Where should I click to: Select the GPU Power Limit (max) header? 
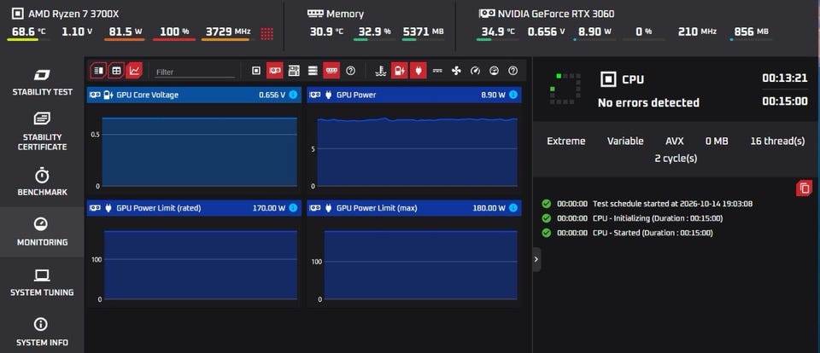(413, 208)
